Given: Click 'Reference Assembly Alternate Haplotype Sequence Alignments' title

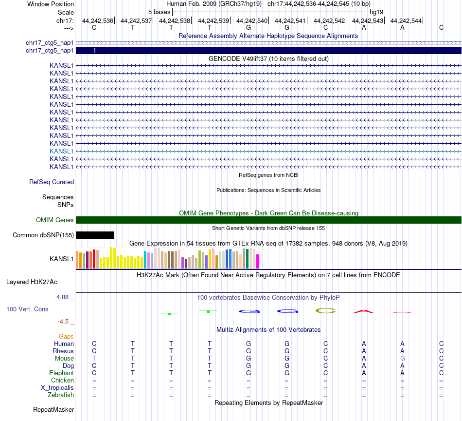Looking at the screenshot, I should coord(268,36).
